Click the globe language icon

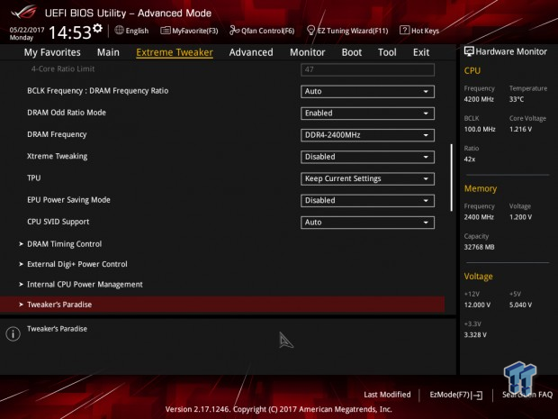(x=119, y=31)
